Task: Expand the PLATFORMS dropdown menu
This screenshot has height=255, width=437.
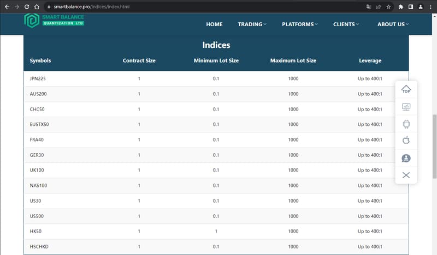Action: (299, 24)
